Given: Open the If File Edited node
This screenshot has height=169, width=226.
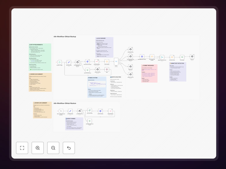Looking at the screenshot, I should [182, 57].
